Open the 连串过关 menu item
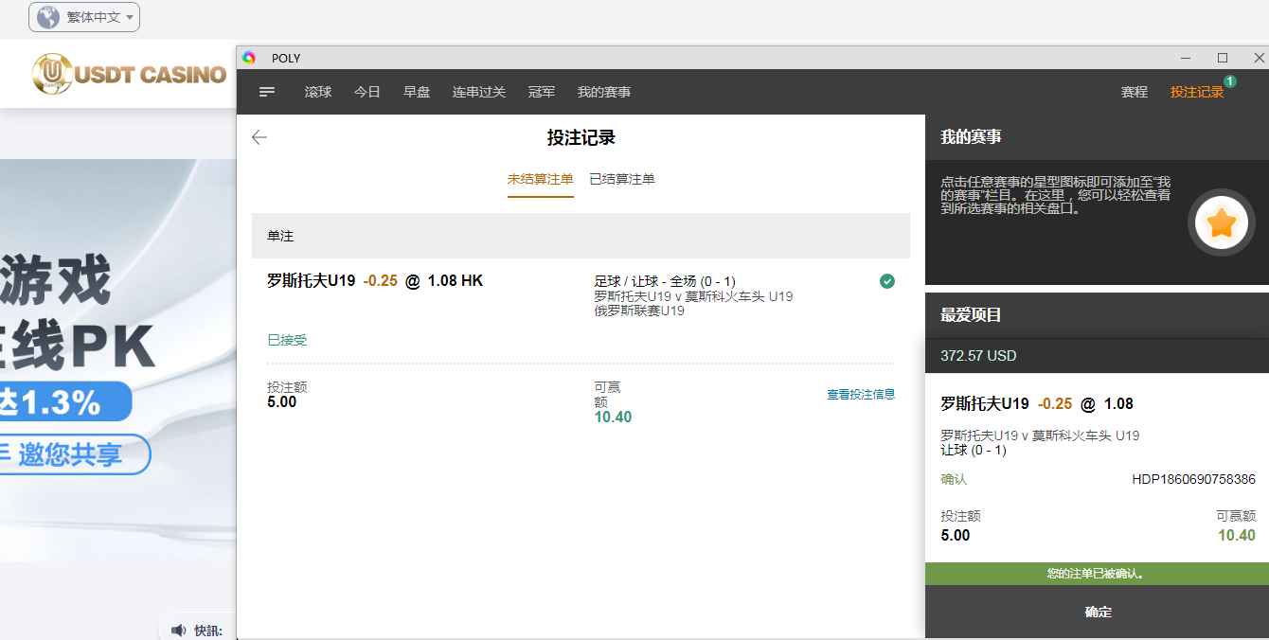 pyautogui.click(x=479, y=92)
